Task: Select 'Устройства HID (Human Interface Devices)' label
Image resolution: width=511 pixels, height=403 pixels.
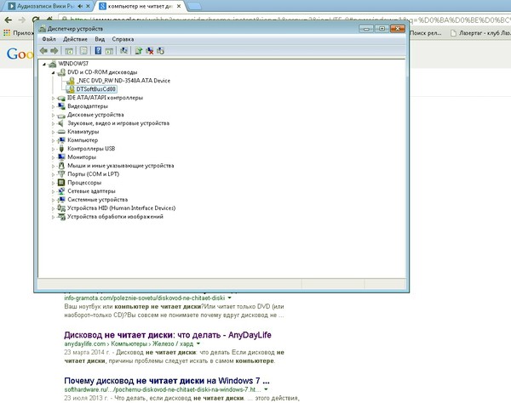Action: click(121, 208)
